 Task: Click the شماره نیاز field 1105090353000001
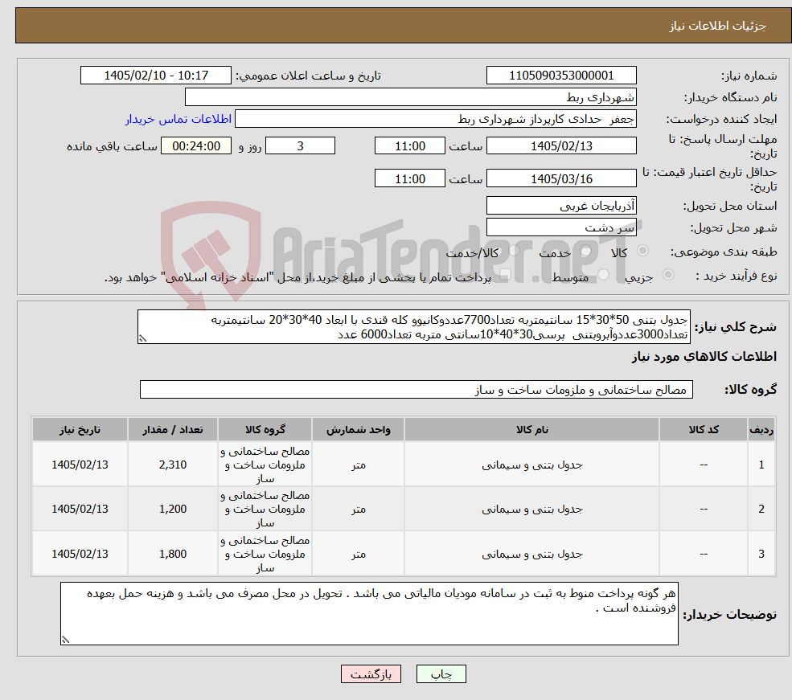coord(561,76)
